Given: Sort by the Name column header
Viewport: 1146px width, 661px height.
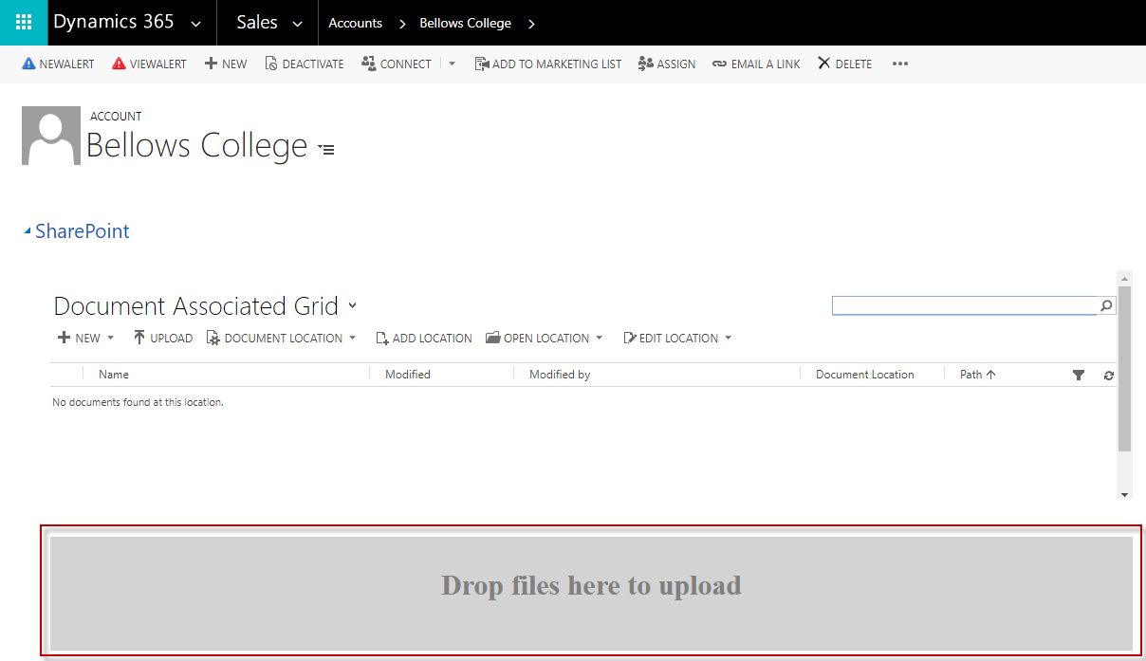Looking at the screenshot, I should [114, 375].
